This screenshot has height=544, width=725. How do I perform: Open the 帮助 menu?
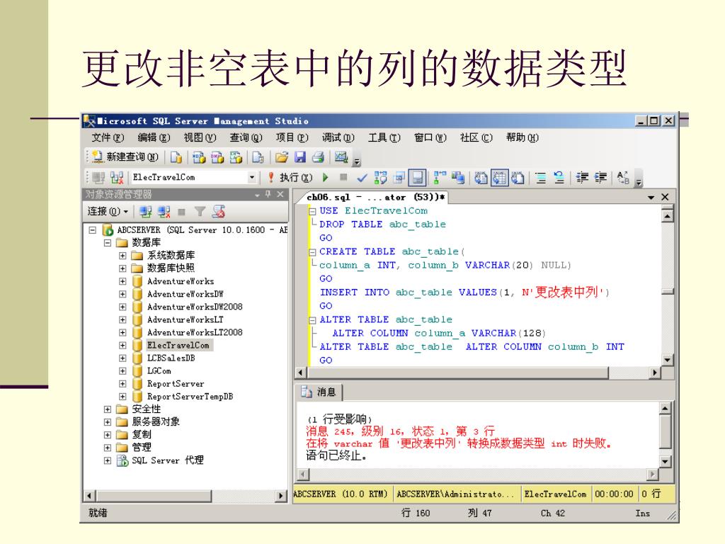pyautogui.click(x=522, y=138)
